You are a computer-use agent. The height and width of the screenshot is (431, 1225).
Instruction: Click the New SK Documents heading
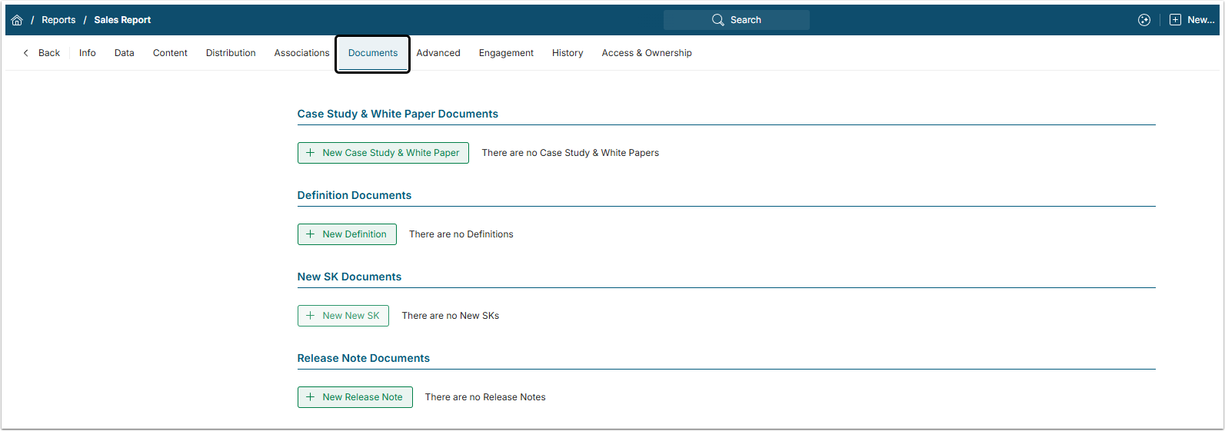pyautogui.click(x=349, y=277)
